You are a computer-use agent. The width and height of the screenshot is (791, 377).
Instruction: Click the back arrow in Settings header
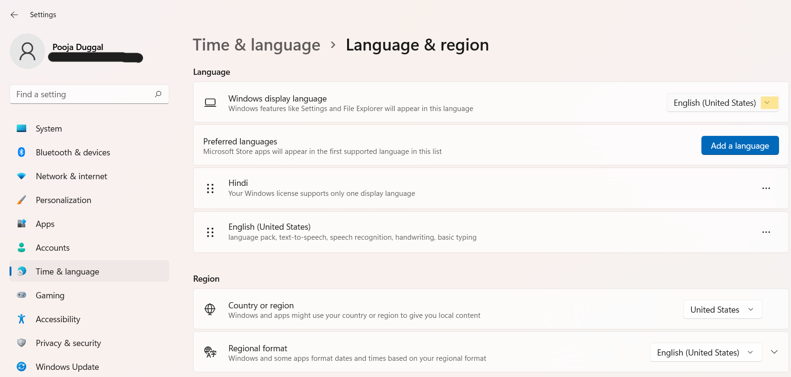pos(14,15)
